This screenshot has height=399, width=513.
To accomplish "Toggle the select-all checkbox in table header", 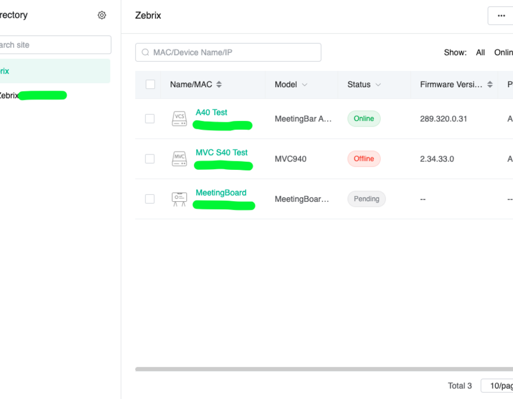I will (x=150, y=84).
